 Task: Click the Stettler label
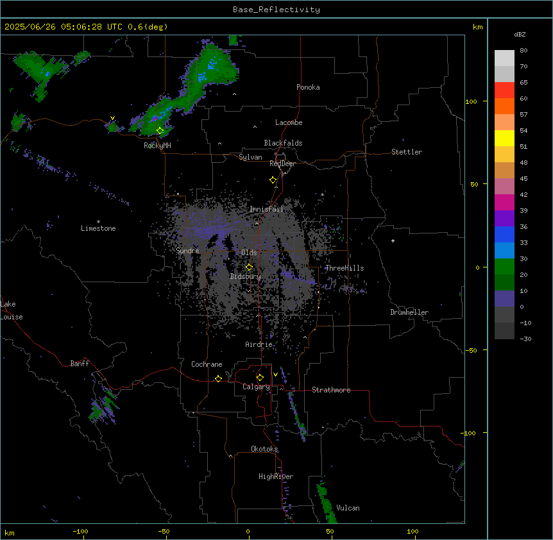click(x=407, y=152)
